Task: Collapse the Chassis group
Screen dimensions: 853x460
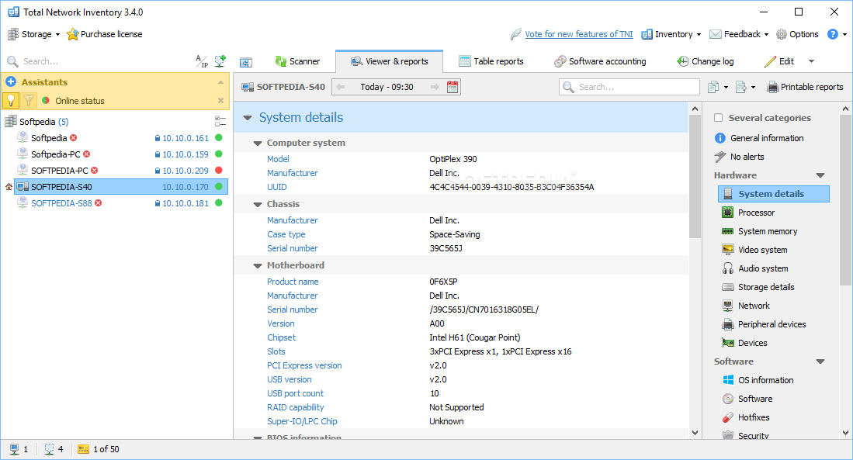Action: [x=258, y=205]
